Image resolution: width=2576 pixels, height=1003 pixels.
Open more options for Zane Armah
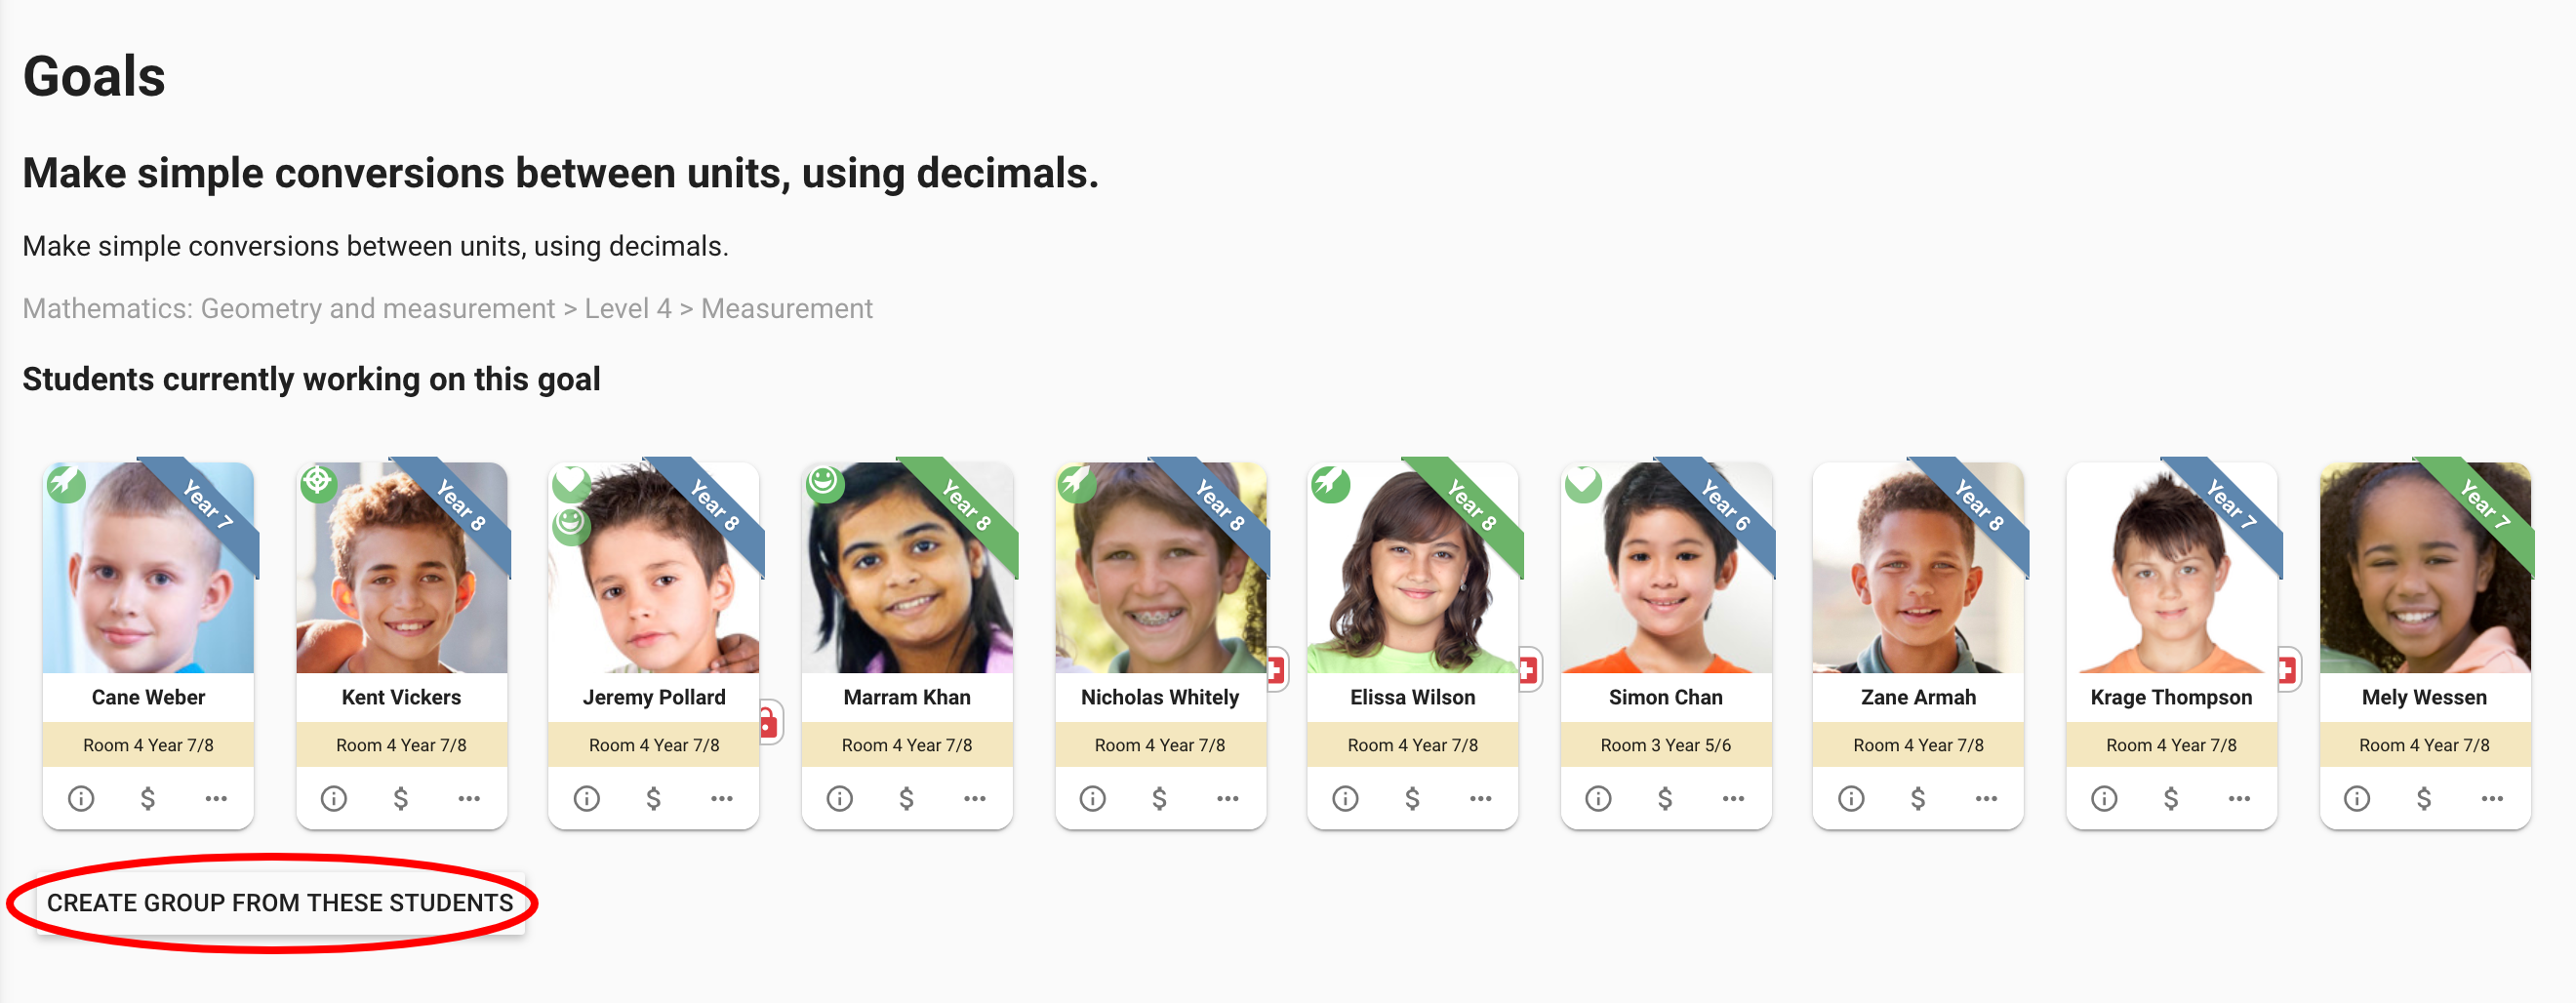(1987, 798)
